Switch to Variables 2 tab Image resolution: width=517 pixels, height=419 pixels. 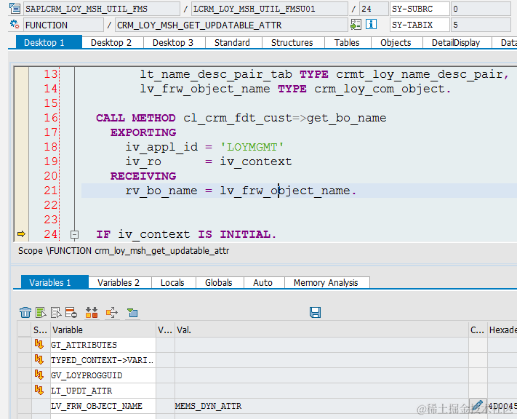coord(120,282)
